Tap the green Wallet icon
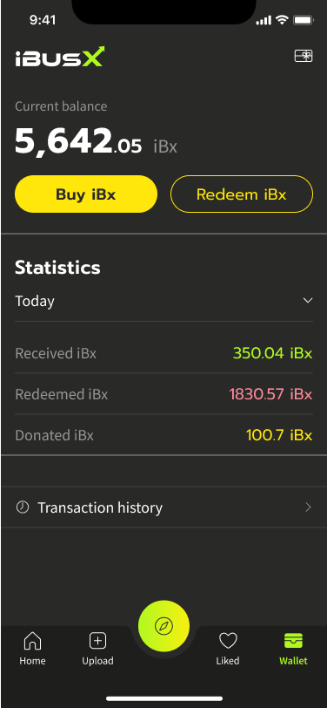This screenshot has height=708, width=327. click(x=293, y=640)
